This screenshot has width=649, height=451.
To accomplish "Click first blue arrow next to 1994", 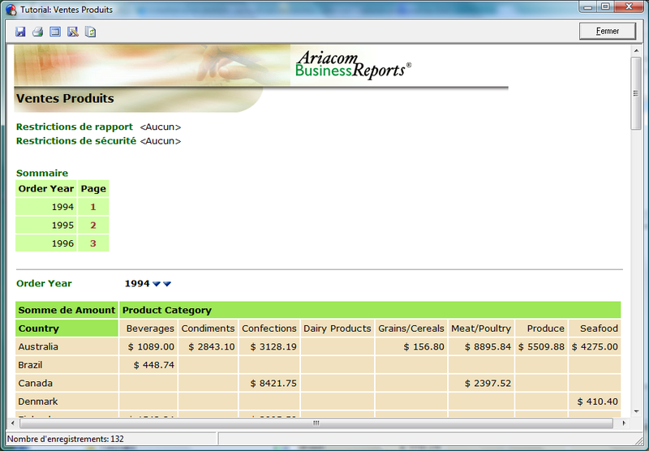I will (157, 284).
